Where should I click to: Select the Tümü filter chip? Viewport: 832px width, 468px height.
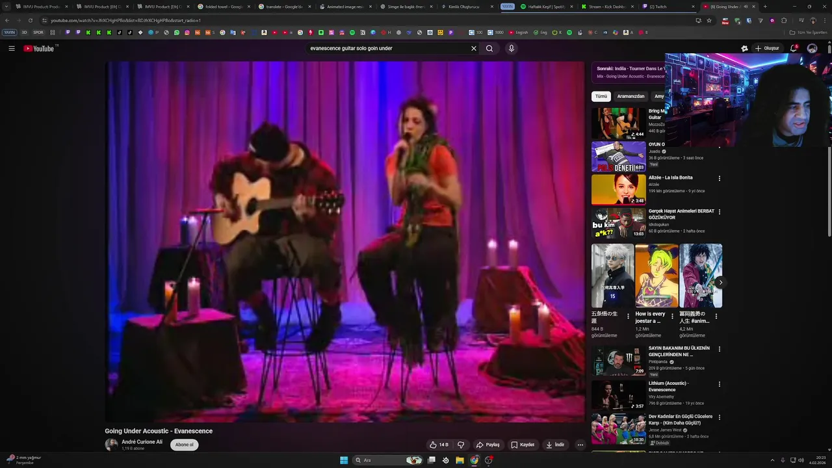click(601, 96)
